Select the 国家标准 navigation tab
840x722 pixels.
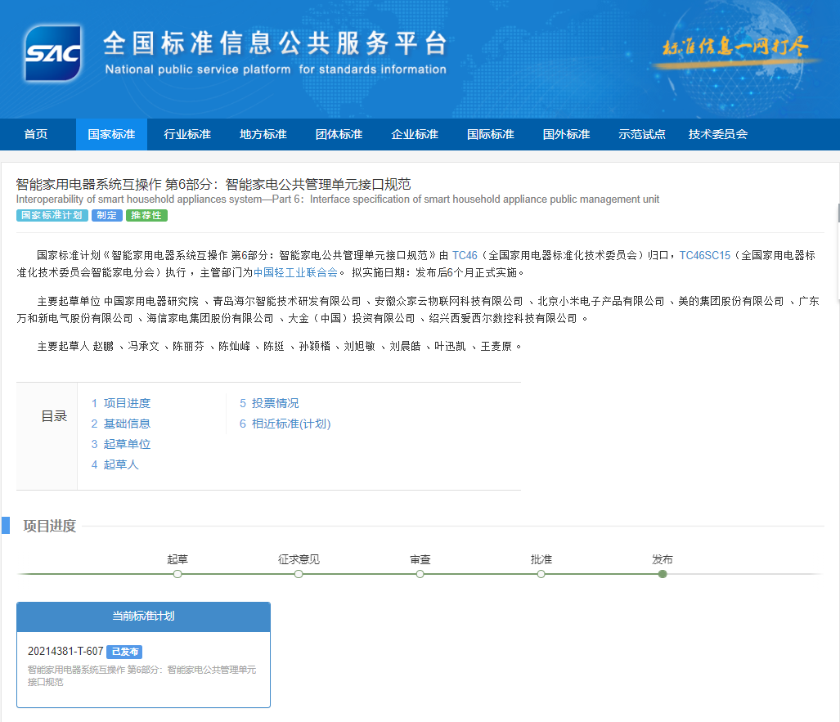(111, 134)
